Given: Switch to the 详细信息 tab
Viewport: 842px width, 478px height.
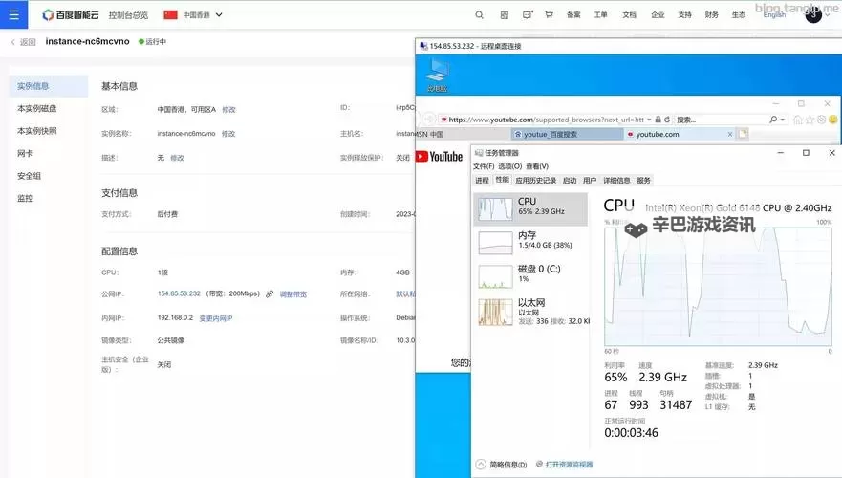Looking at the screenshot, I should click(616, 181).
